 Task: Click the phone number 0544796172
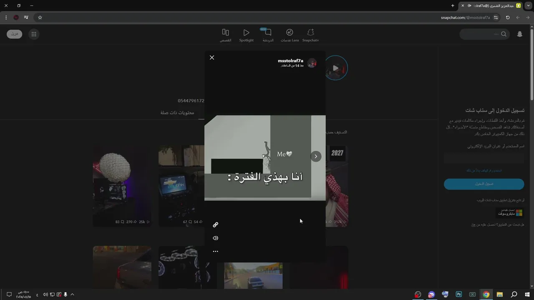(191, 101)
